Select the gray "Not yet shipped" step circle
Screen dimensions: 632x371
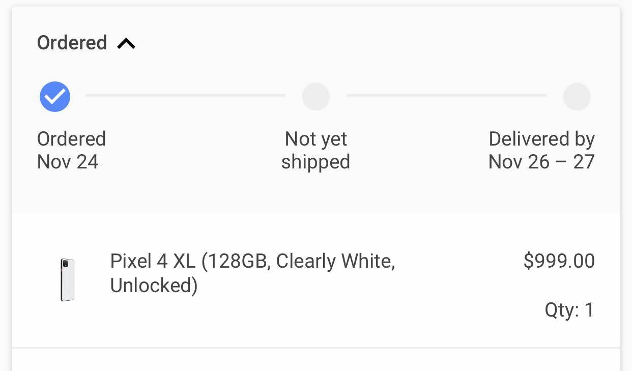[316, 97]
